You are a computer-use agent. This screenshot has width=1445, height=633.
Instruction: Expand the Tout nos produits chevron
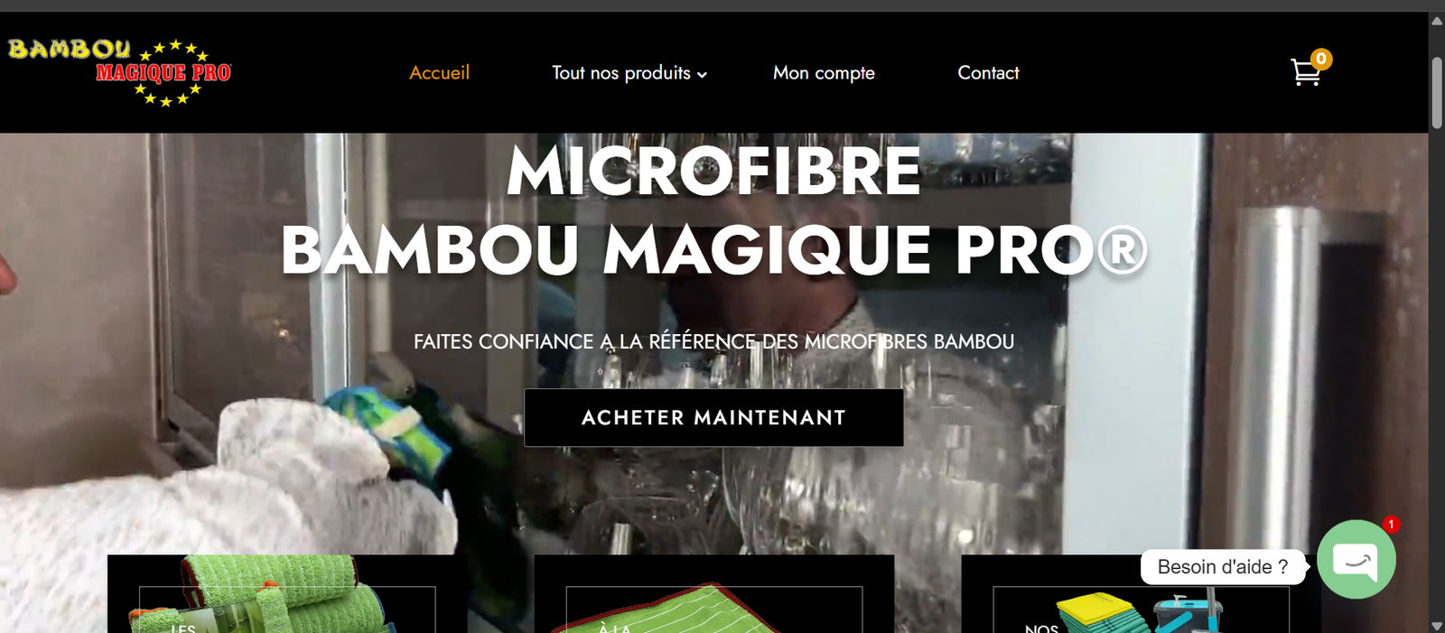(x=702, y=75)
